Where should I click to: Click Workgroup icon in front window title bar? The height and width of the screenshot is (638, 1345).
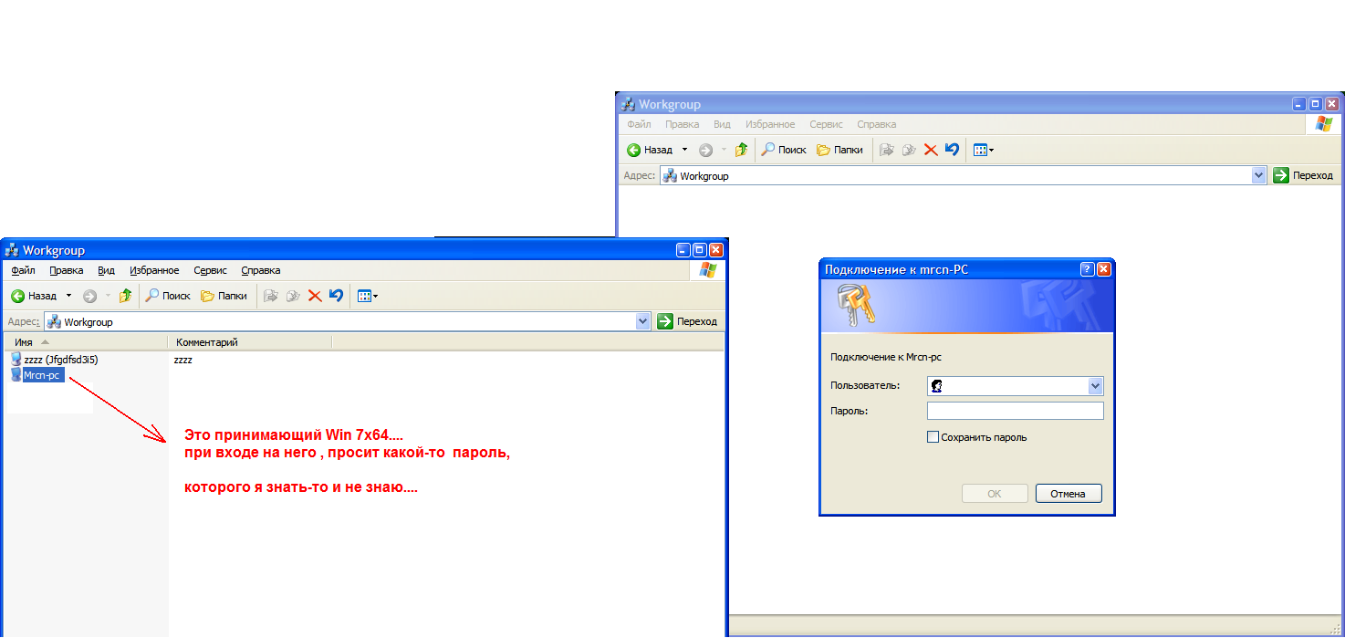pos(12,250)
